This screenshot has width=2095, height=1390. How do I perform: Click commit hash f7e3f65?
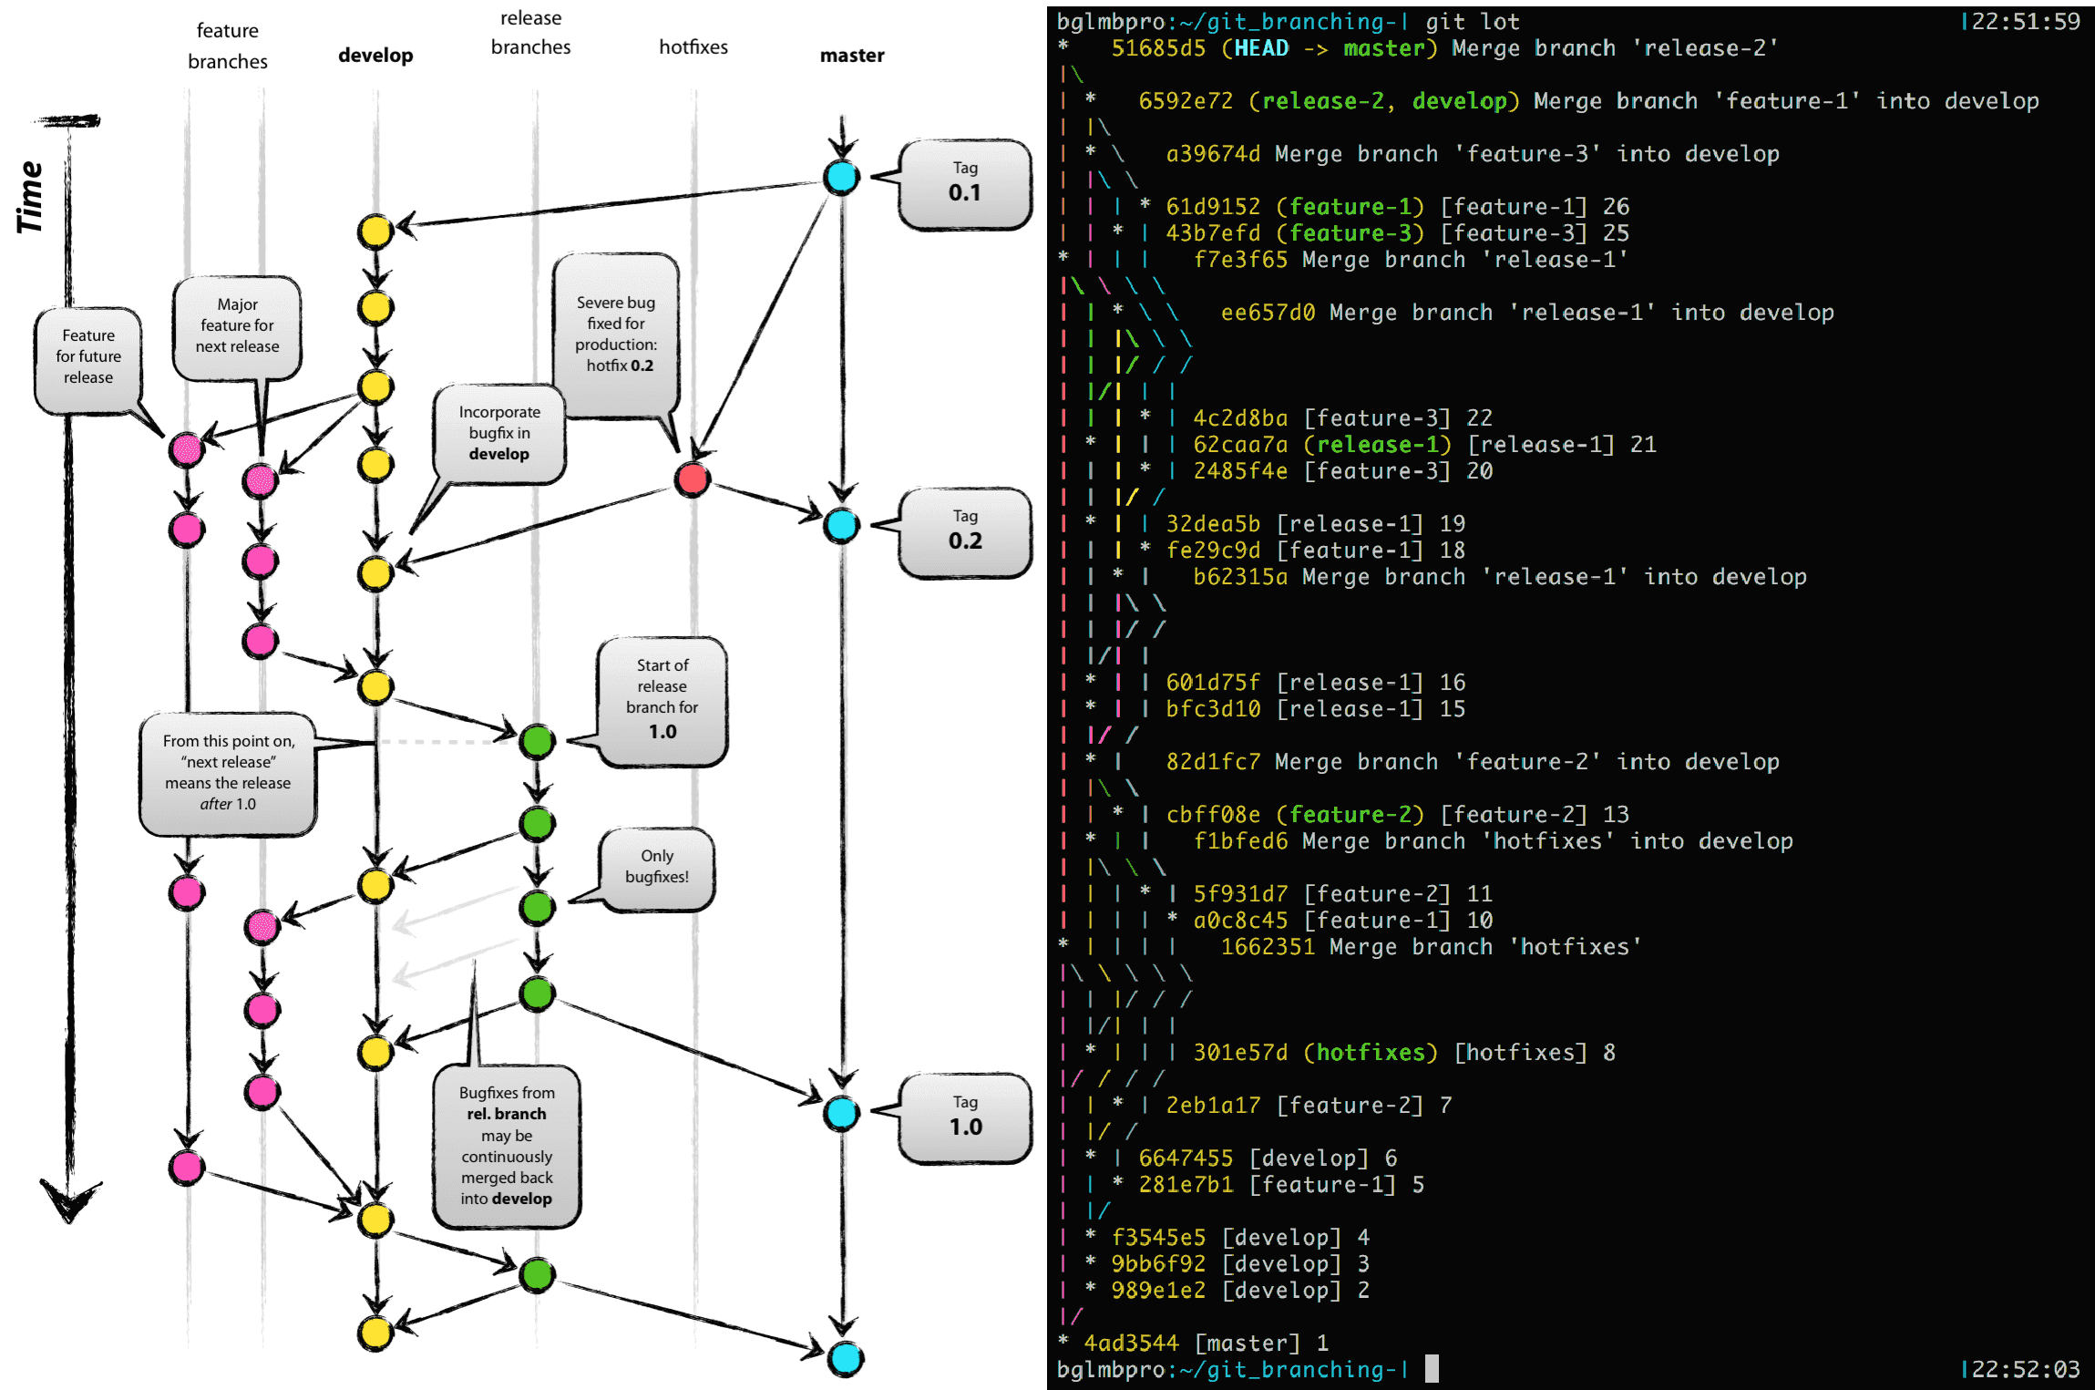[1240, 259]
